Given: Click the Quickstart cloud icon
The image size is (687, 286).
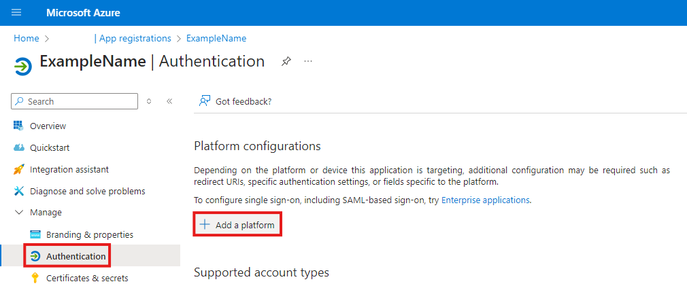Looking at the screenshot, I should [19, 148].
